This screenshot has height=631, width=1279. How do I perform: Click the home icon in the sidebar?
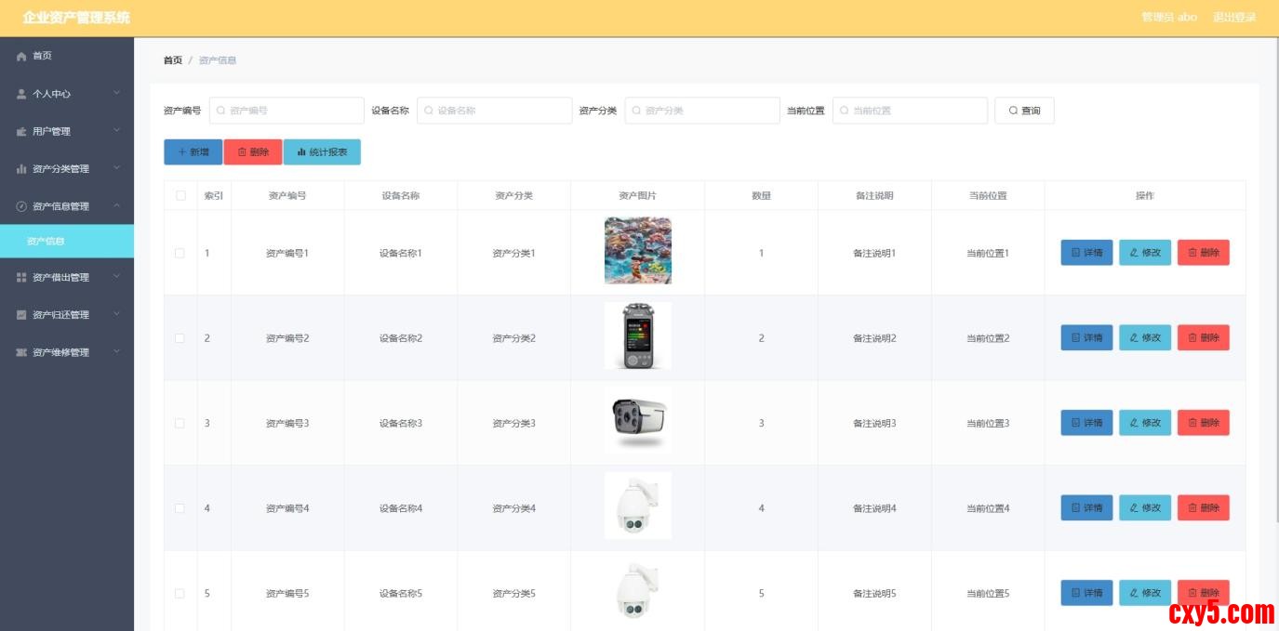click(21, 57)
